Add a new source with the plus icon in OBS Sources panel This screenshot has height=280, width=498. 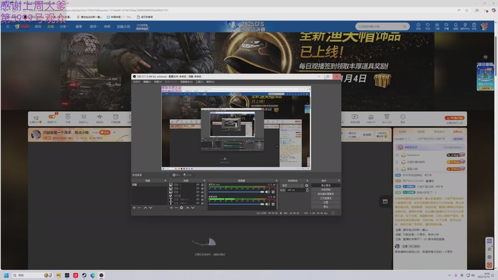pos(171,208)
